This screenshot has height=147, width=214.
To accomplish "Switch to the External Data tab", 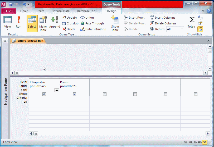I will click(x=60, y=11).
